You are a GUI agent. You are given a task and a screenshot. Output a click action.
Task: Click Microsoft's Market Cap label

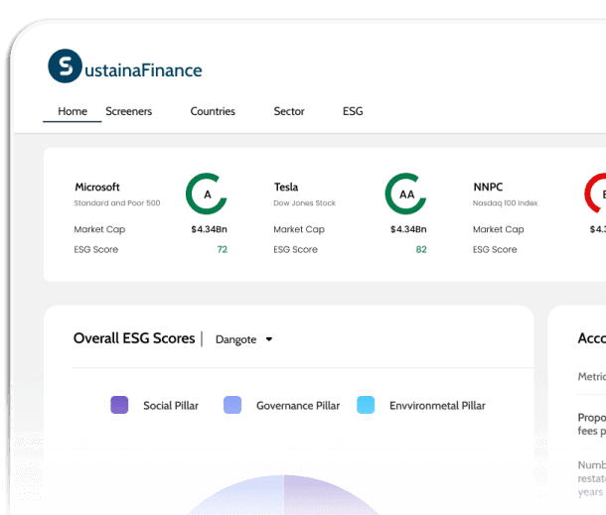click(x=99, y=229)
